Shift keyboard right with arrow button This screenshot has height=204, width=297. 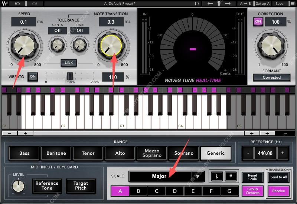coord(267,133)
